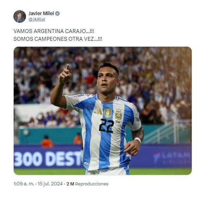Click the blue verified badge
The height and width of the screenshot is (203, 210).
point(58,13)
